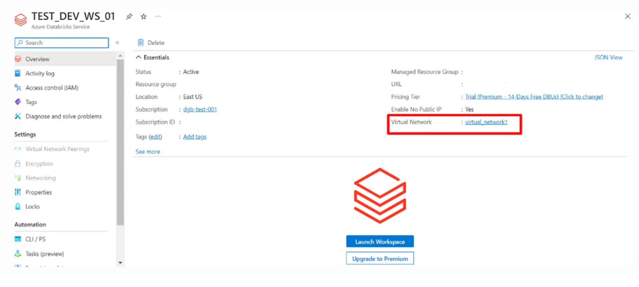Image resolution: width=639 pixels, height=287 pixels.
Task: Select the Active status value
Action: coord(191,72)
